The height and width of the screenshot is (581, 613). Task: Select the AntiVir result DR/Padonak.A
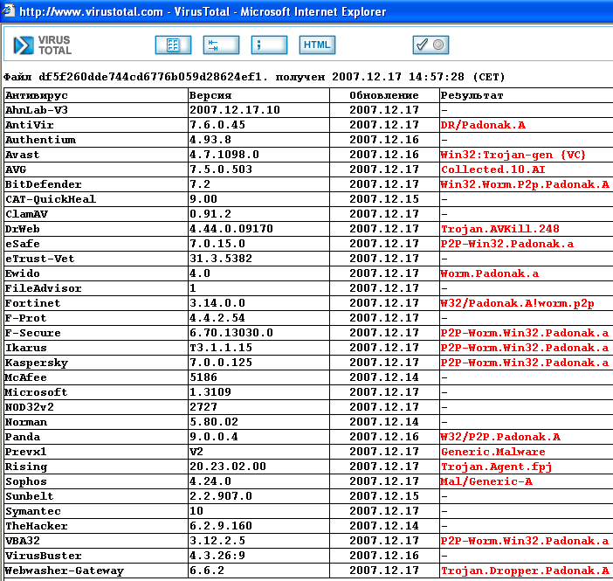tap(483, 125)
